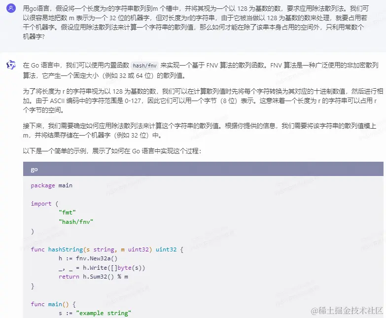Click the user avatar icon
The width and height of the screenshot is (386, 318).
11,8
